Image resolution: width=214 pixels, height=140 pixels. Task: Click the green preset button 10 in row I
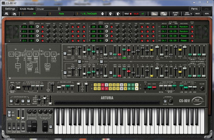coord(129,85)
